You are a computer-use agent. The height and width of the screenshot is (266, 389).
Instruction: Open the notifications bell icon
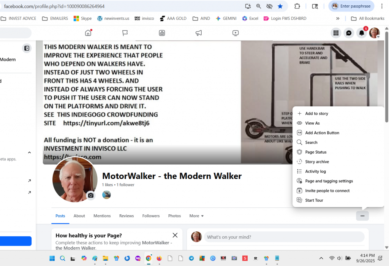pyautogui.click(x=362, y=33)
